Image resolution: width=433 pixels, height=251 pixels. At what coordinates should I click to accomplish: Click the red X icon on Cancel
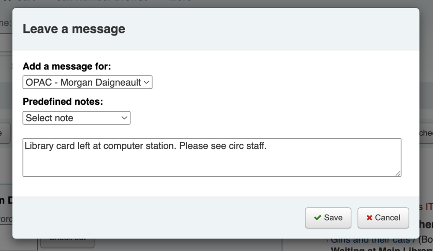tap(369, 218)
